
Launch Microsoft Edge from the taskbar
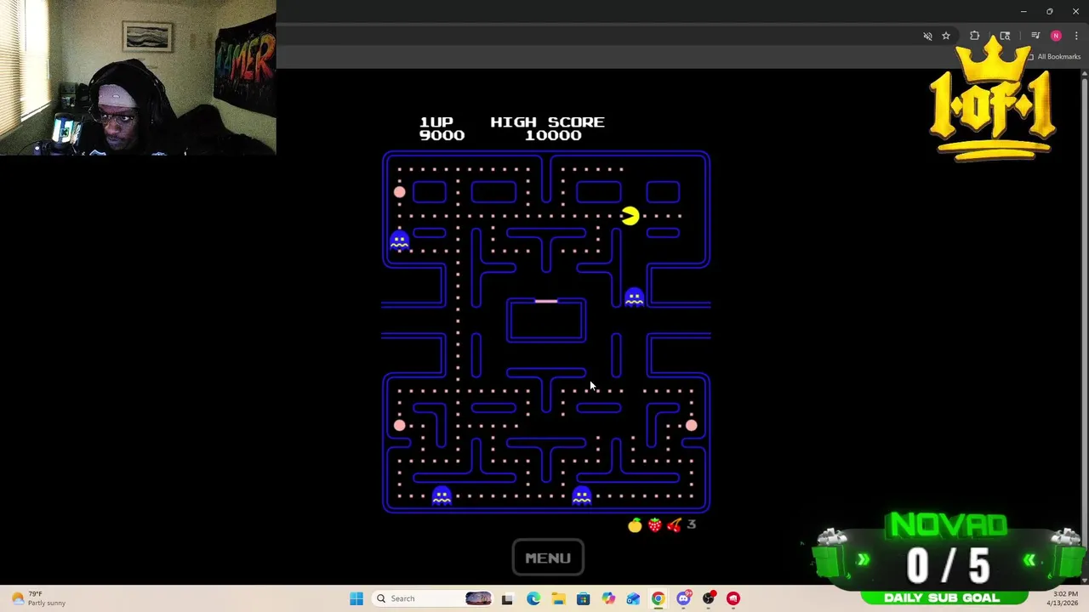point(533,598)
